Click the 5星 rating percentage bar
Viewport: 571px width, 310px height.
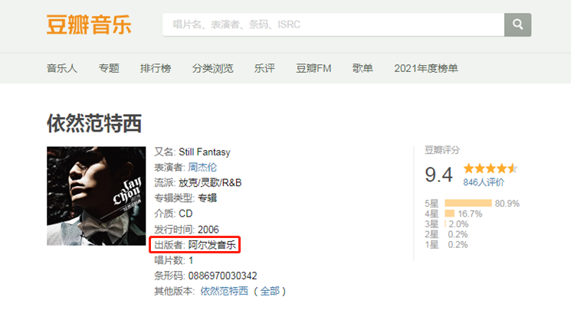pyautogui.click(x=468, y=203)
